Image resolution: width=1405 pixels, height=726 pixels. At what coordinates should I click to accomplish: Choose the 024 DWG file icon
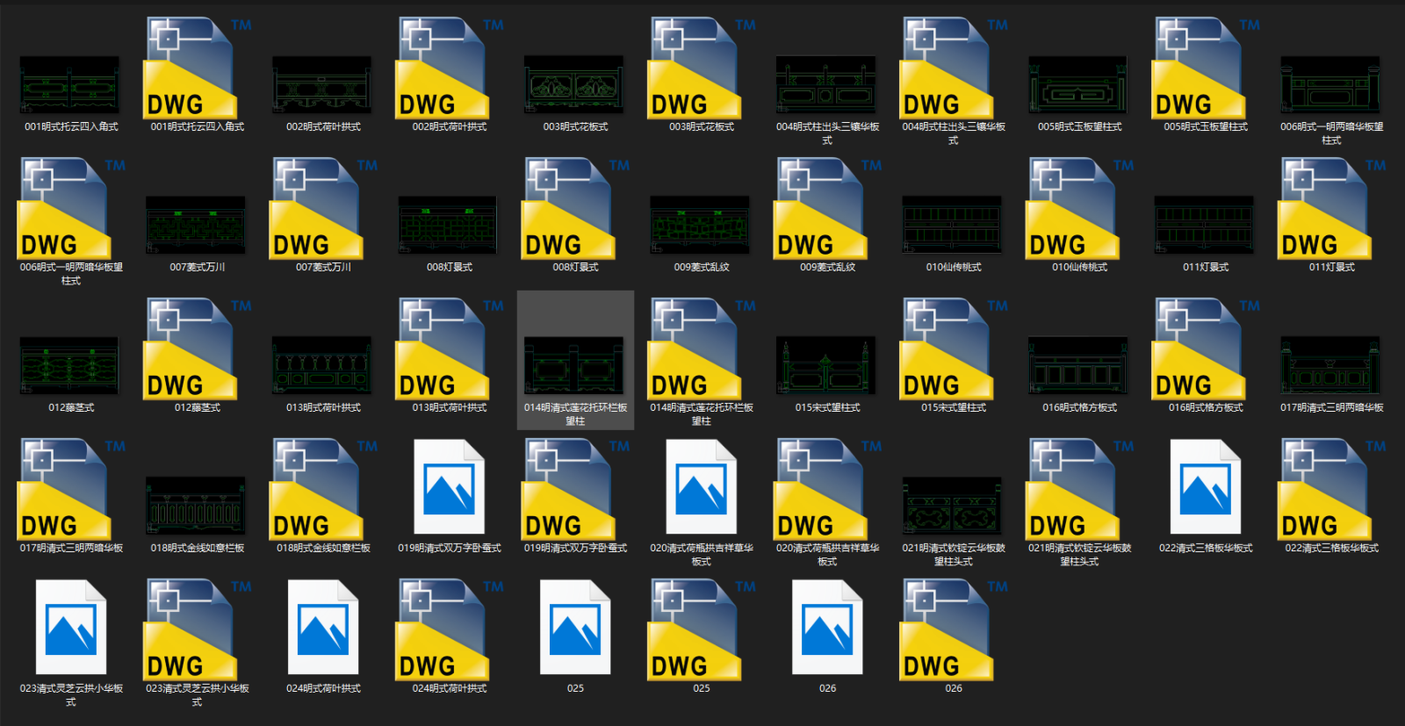pyautogui.click(x=443, y=629)
